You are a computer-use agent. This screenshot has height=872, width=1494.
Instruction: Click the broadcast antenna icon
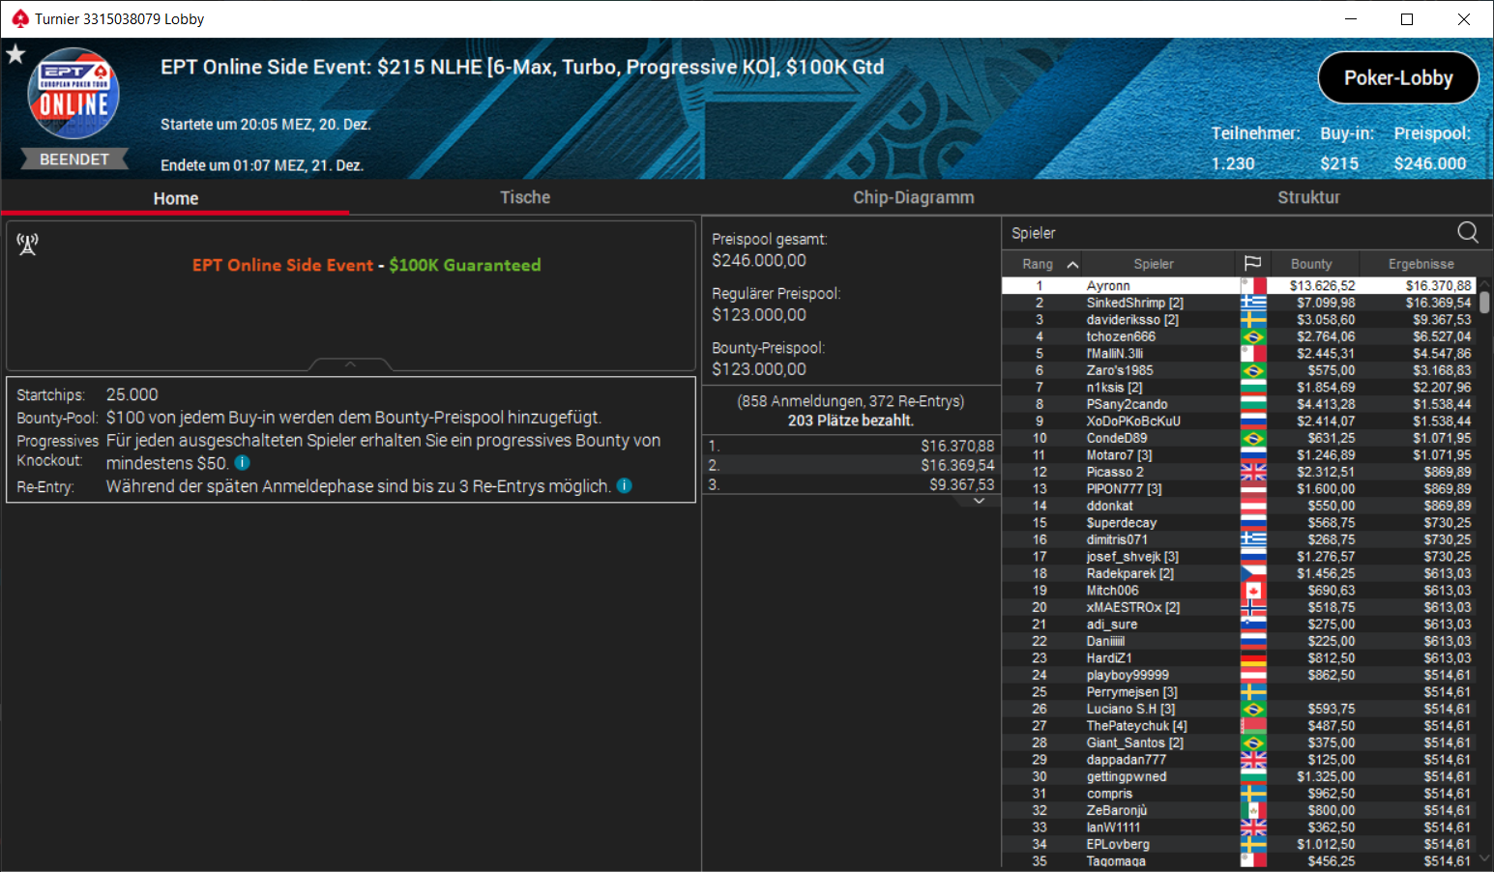click(x=27, y=244)
